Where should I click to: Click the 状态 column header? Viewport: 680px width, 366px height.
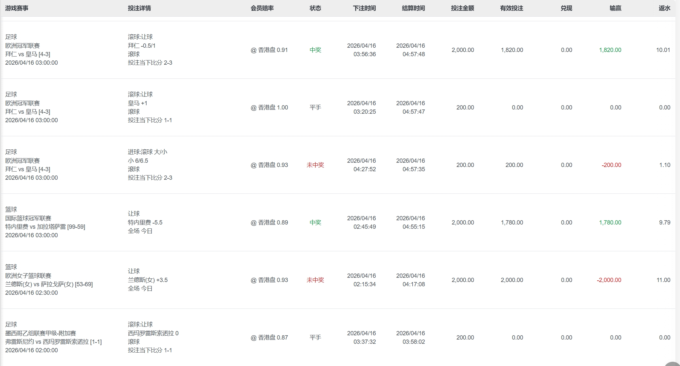(x=315, y=8)
